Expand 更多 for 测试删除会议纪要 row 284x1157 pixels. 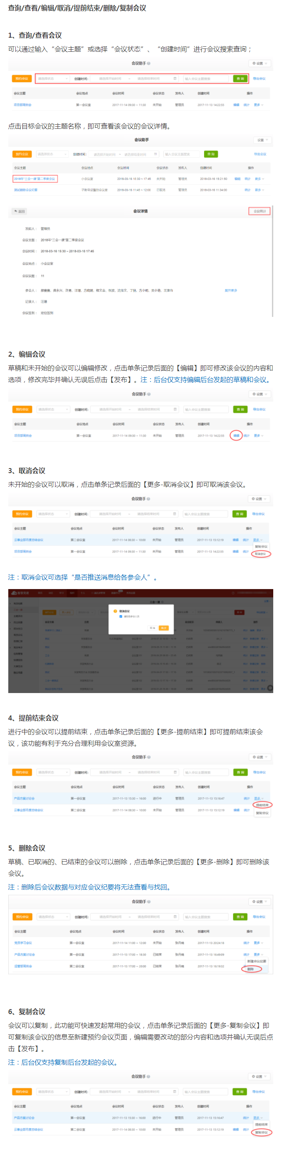pyautogui.click(x=259, y=190)
